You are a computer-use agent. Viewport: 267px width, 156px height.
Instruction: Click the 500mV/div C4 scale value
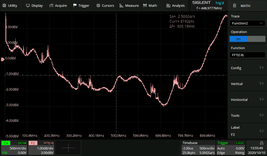18,148
